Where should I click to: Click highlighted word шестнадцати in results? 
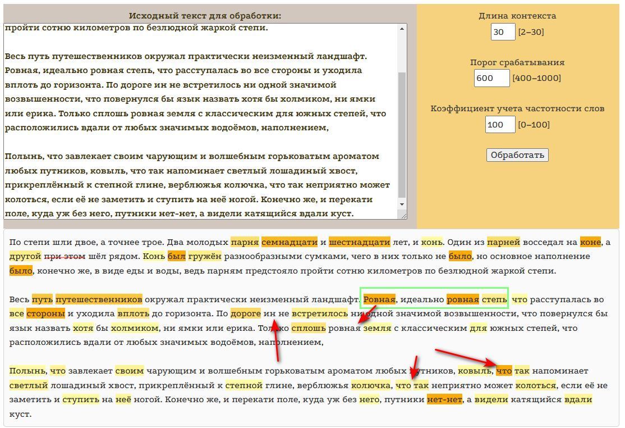coord(360,242)
